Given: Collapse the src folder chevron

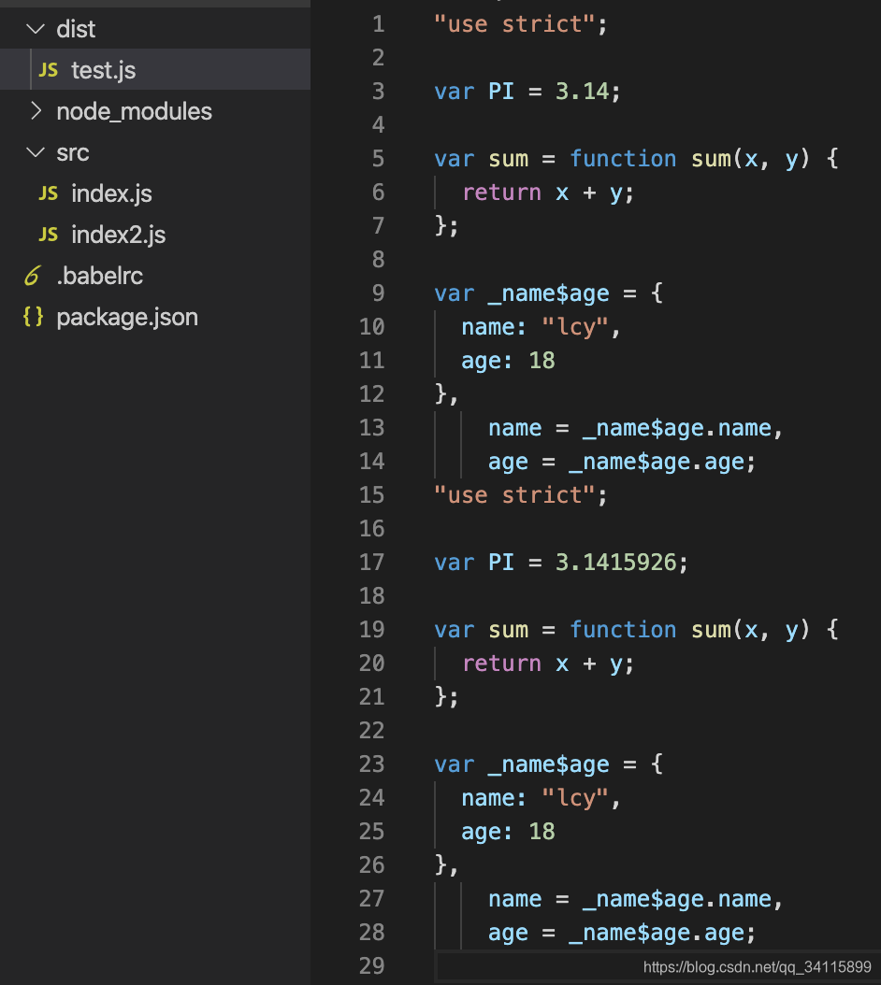Looking at the screenshot, I should [36, 152].
